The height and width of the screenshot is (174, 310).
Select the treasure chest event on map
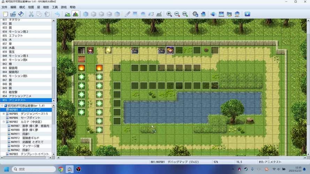(82, 59)
